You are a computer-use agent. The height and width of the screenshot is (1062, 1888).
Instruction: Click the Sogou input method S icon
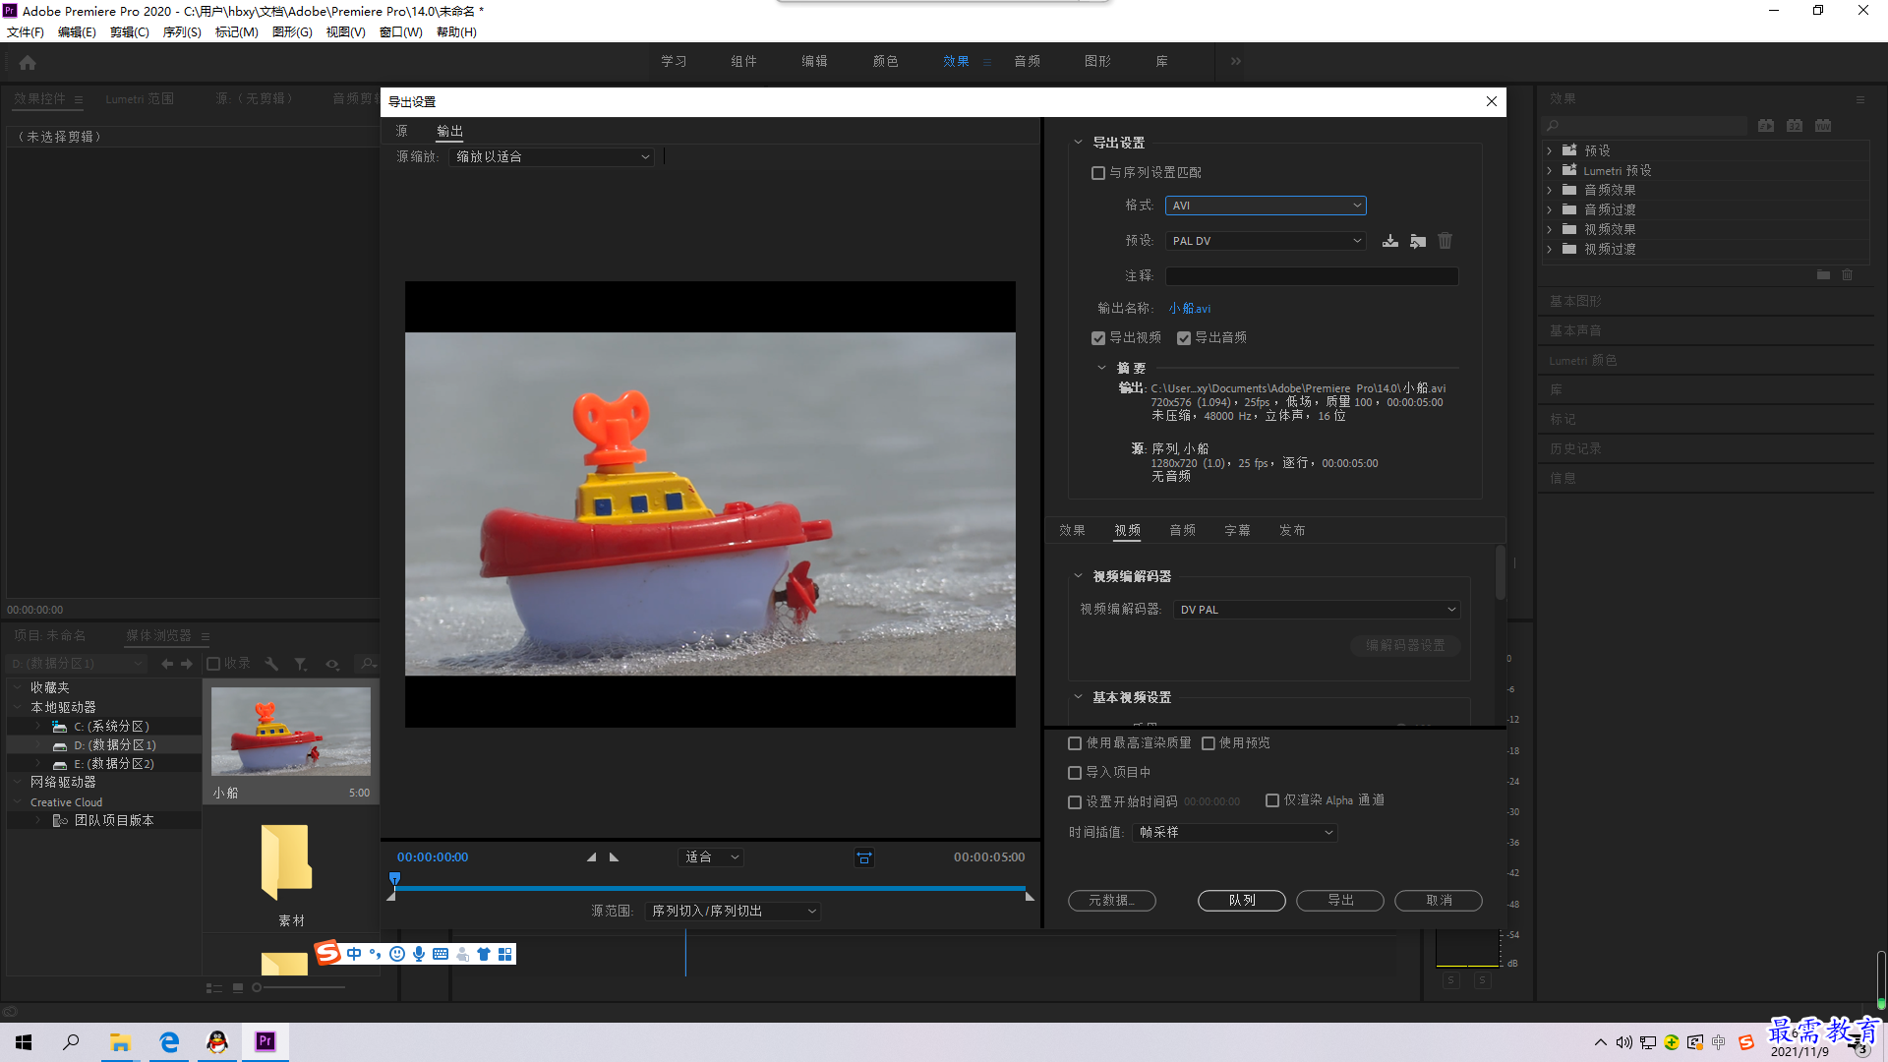328,952
